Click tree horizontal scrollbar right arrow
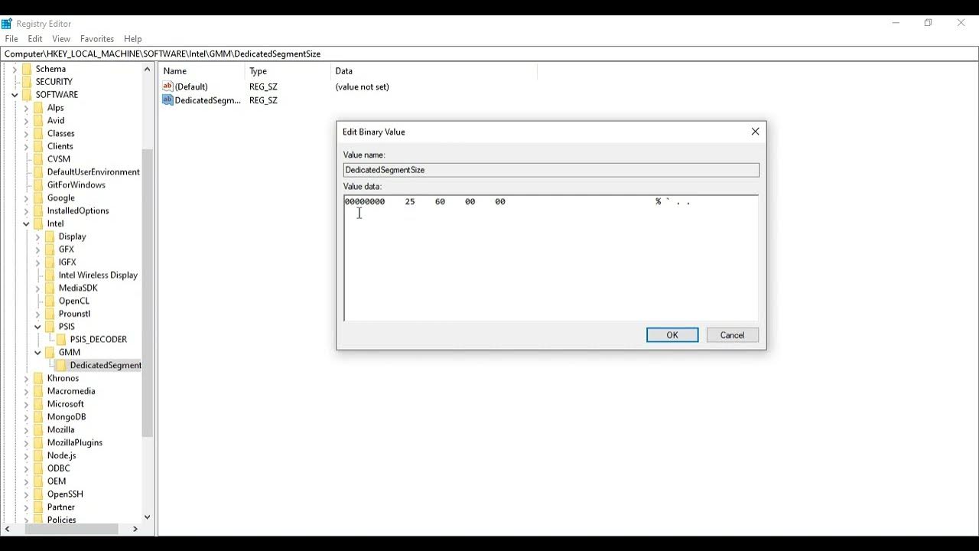This screenshot has width=979, height=551. (x=135, y=529)
